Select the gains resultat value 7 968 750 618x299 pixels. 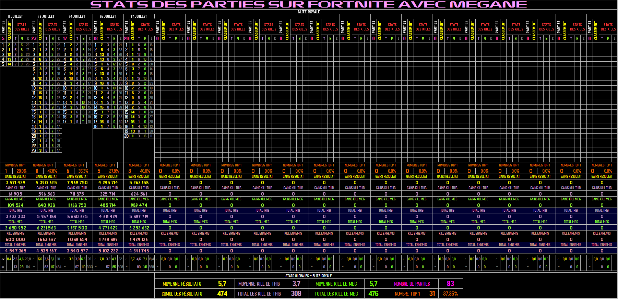click(77, 183)
